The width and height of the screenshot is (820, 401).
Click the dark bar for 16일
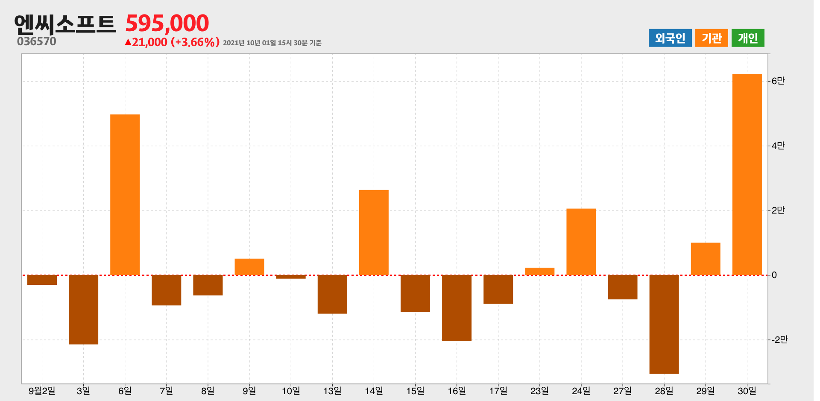click(x=457, y=308)
